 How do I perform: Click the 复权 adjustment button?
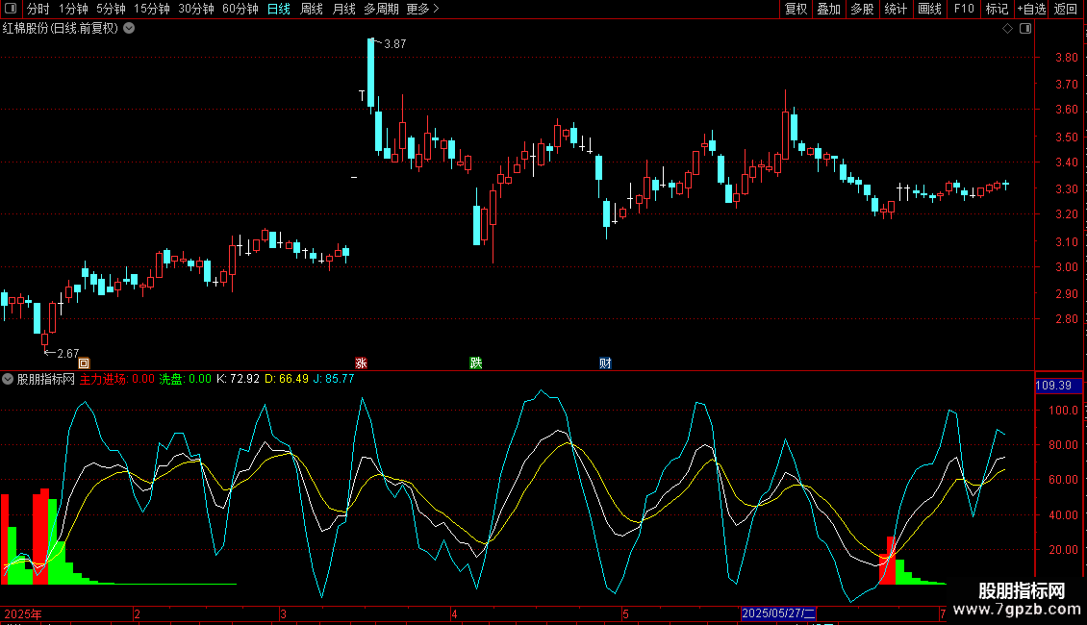point(796,9)
